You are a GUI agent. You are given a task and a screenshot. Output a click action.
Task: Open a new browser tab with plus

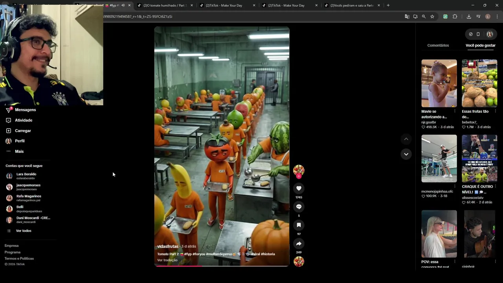tap(388, 6)
